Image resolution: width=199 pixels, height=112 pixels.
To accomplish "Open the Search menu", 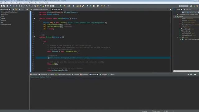I will coord(25,3).
